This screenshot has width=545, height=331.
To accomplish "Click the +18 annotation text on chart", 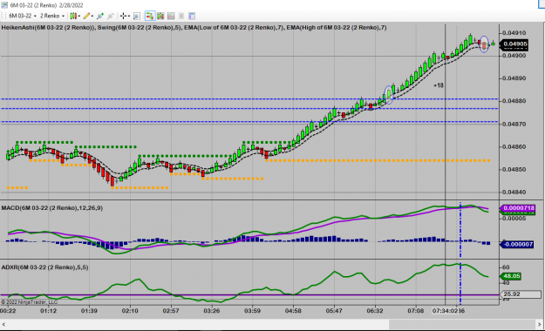I will (439, 85).
